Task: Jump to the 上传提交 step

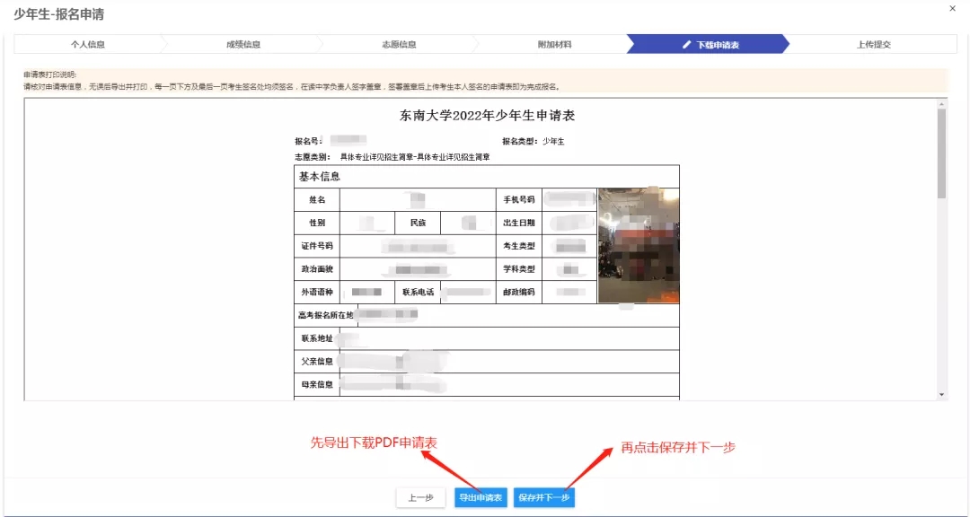Action: (x=873, y=45)
